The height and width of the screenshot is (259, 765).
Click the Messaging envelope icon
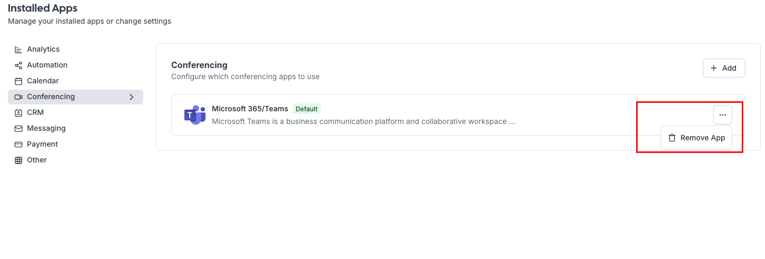(x=18, y=129)
